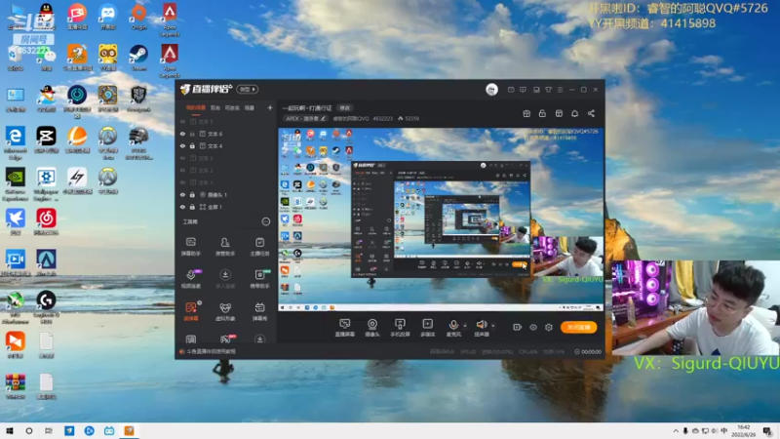The height and width of the screenshot is (439, 780).
Task: Click the record video icon near 关闭直播
Action: pyautogui.click(x=517, y=327)
